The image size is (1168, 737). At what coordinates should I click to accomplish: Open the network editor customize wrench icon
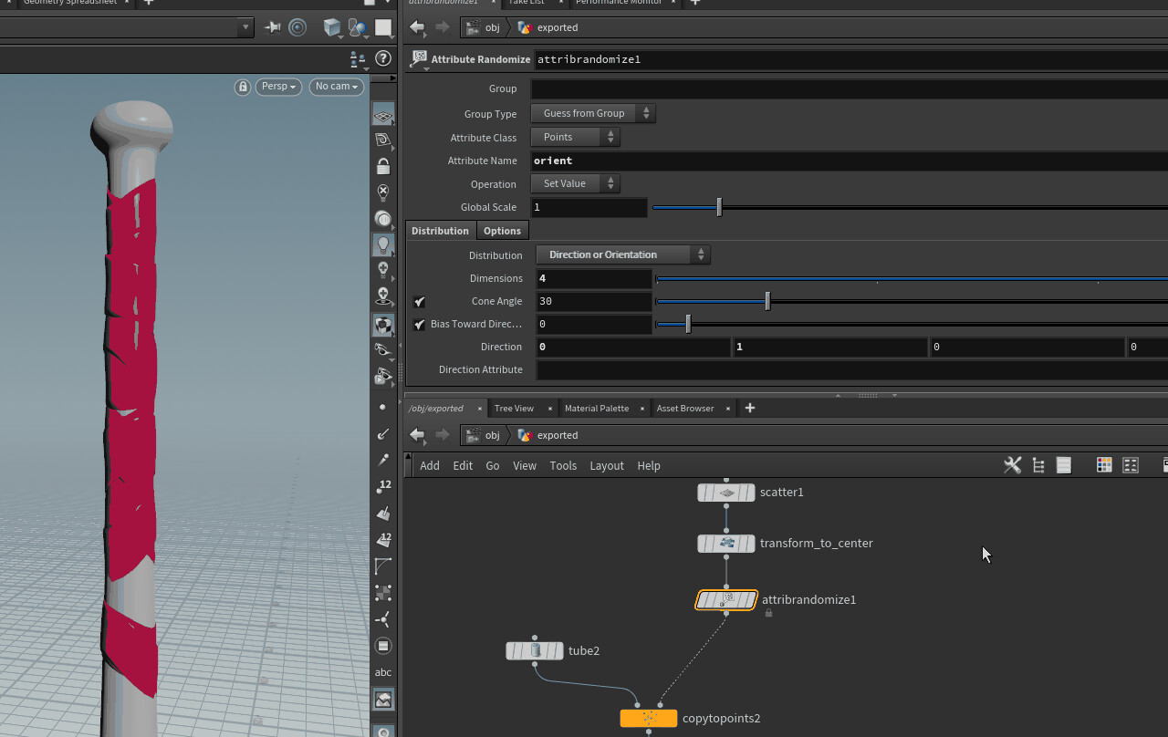pyautogui.click(x=1012, y=464)
